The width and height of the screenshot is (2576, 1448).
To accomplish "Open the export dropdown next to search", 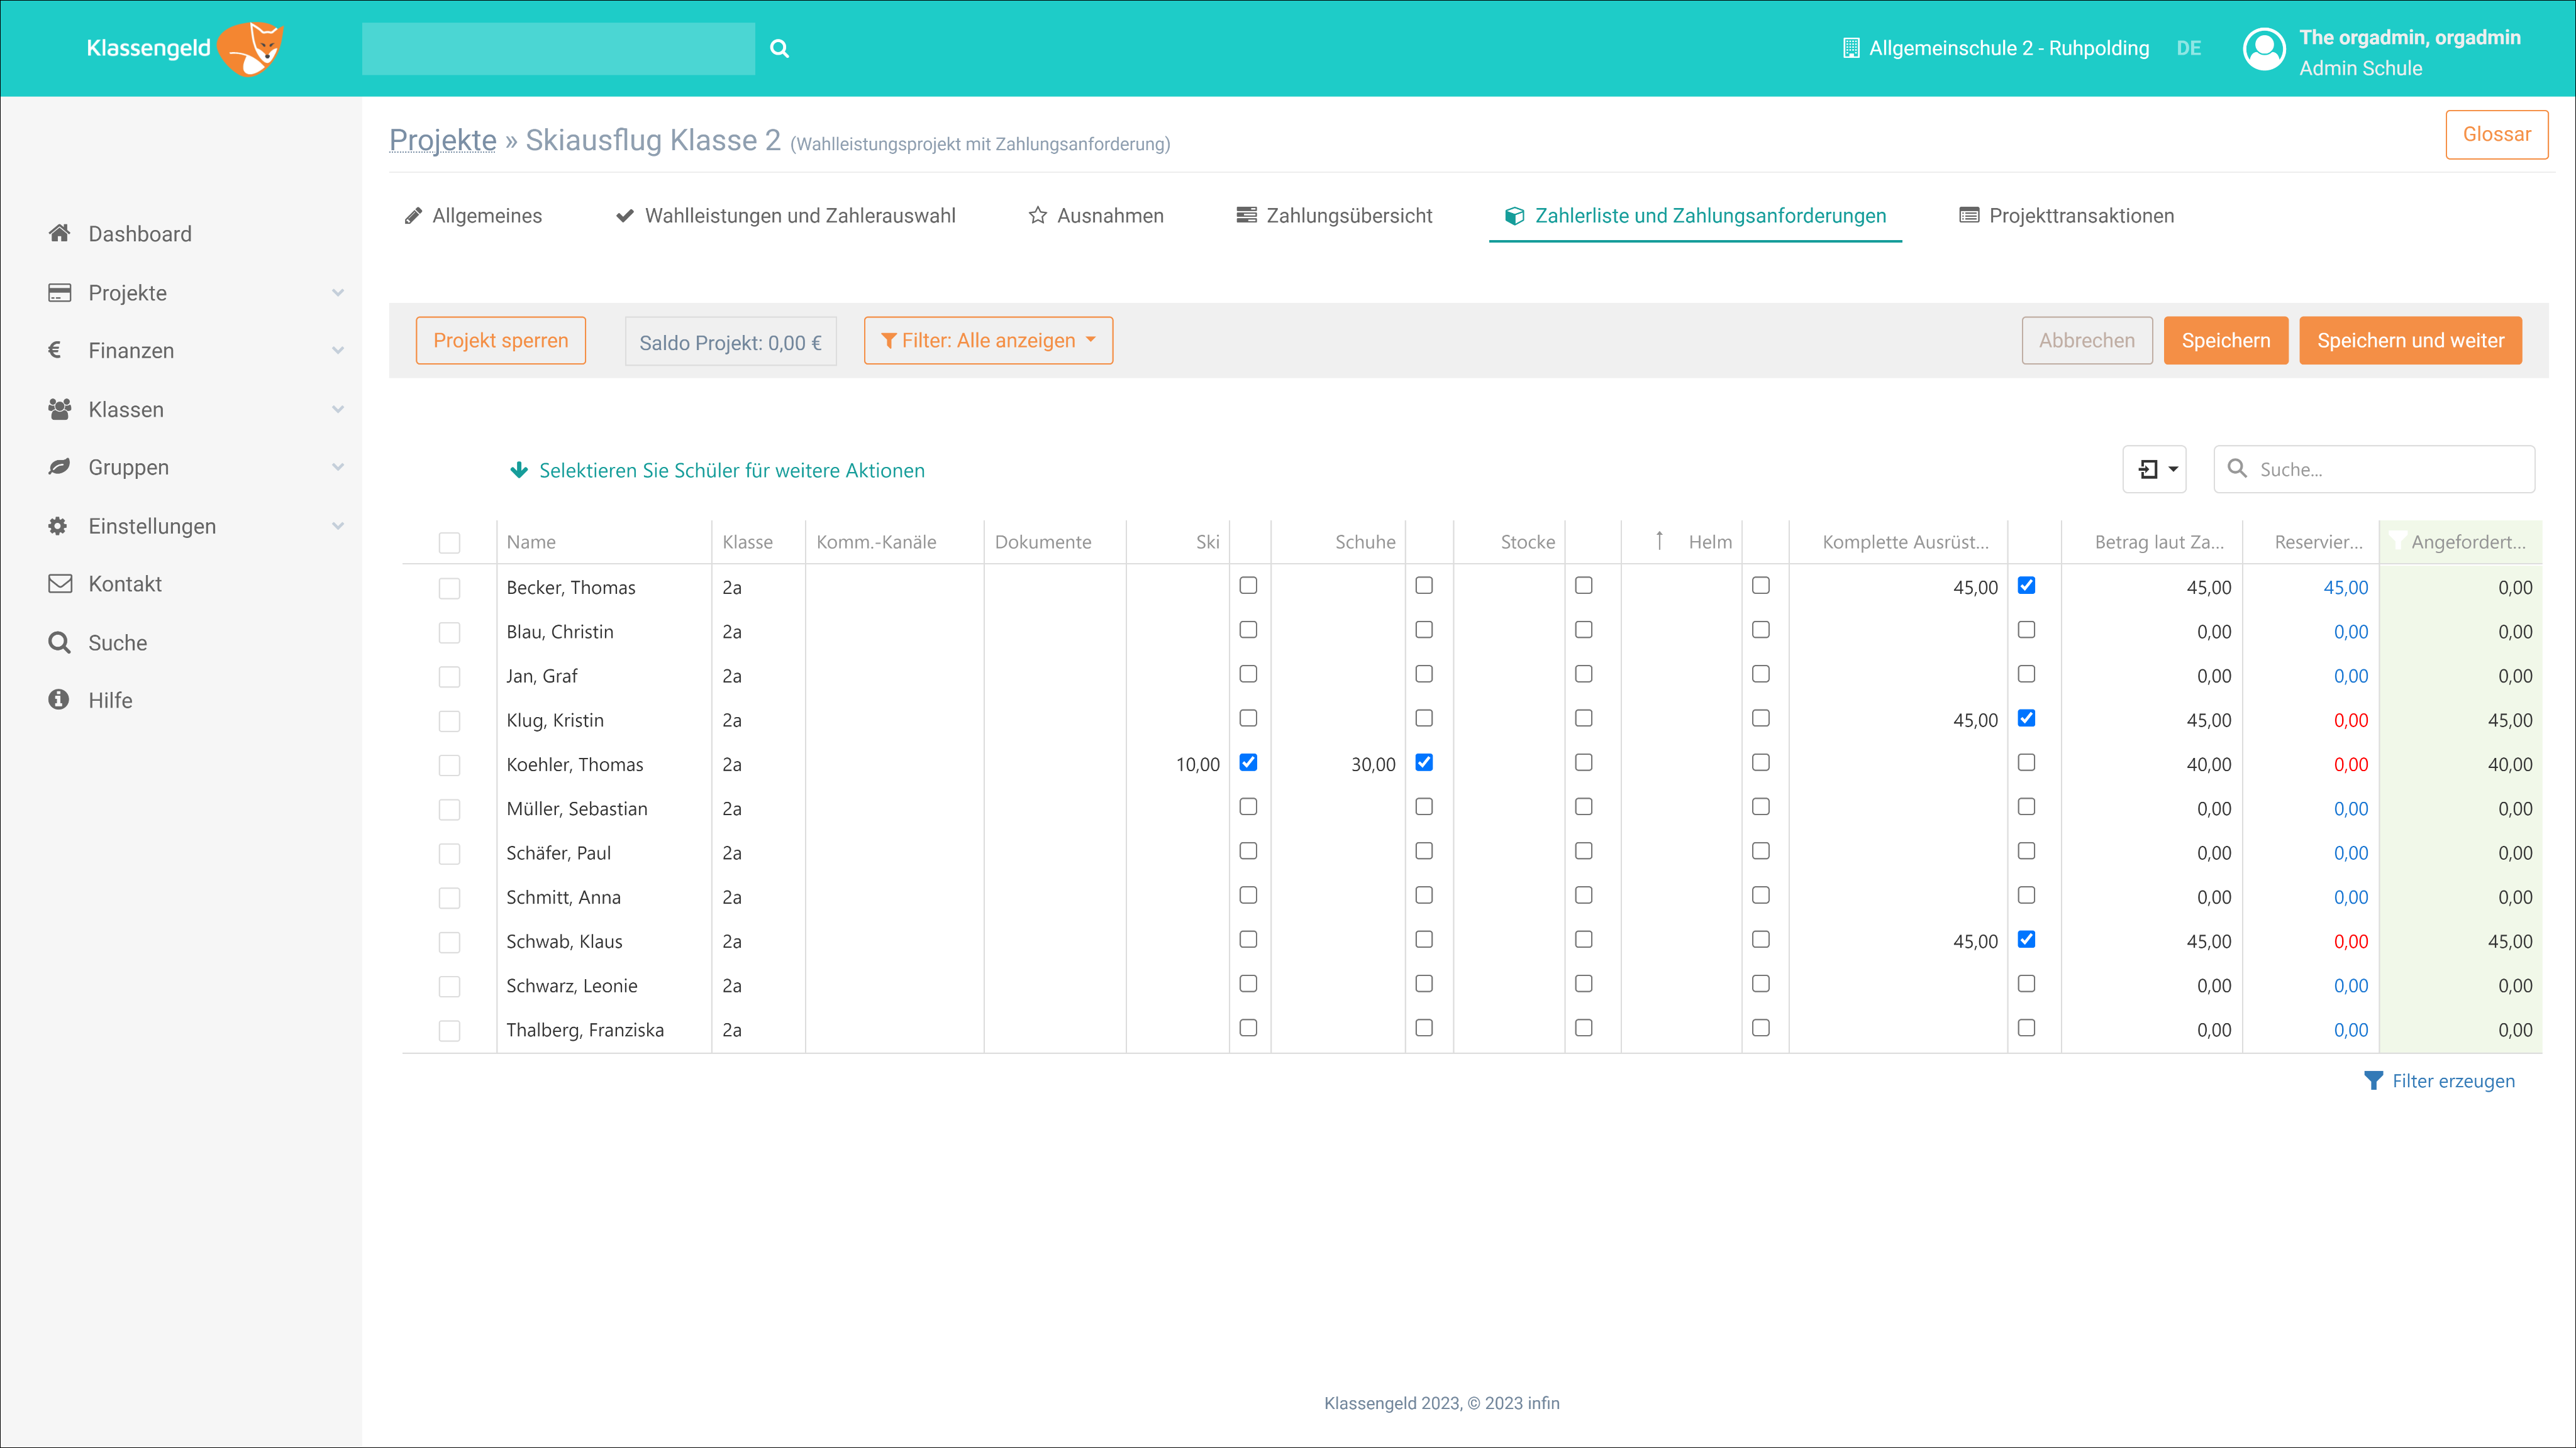I will click(2155, 469).
